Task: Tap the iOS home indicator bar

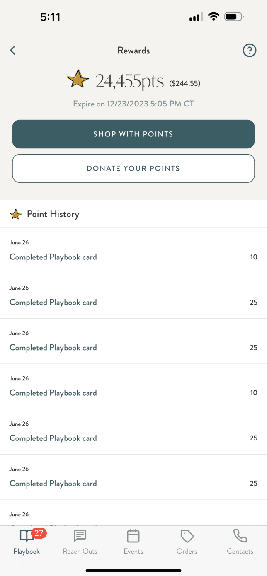Action: [x=133, y=571]
